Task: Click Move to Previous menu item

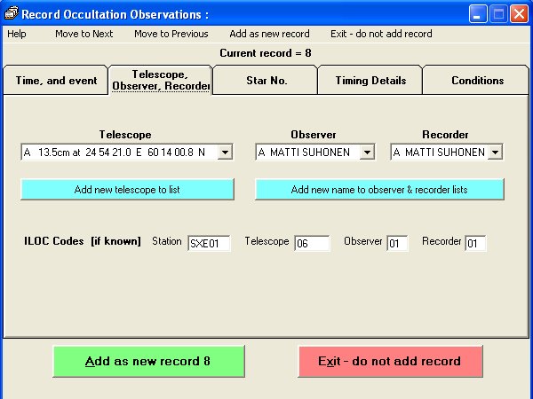Action: (x=171, y=34)
